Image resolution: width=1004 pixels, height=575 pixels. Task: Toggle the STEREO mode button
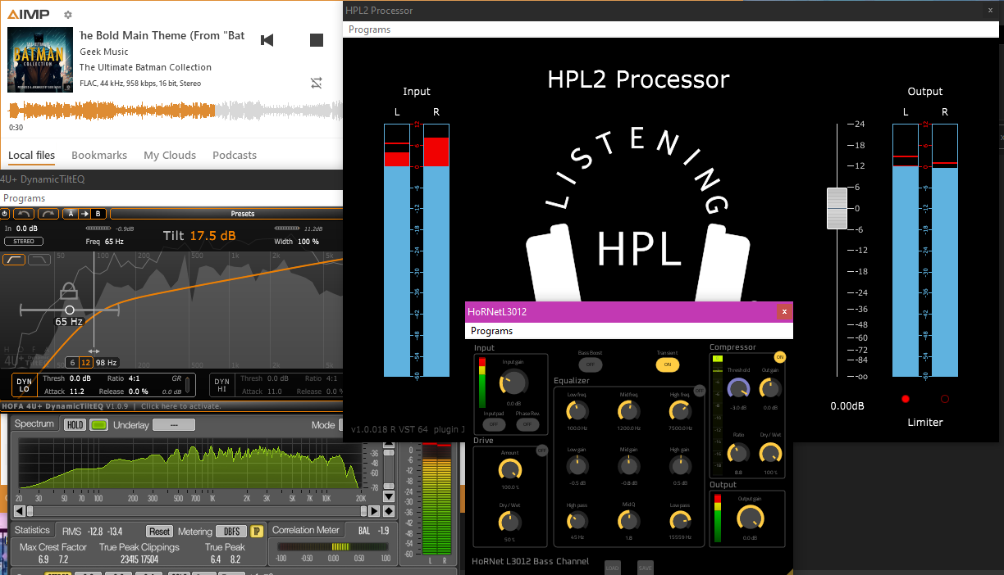tap(24, 242)
